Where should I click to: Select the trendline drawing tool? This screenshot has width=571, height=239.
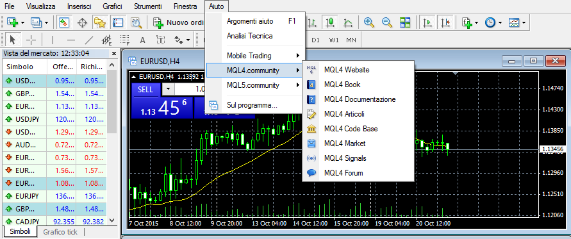[x=89, y=40]
